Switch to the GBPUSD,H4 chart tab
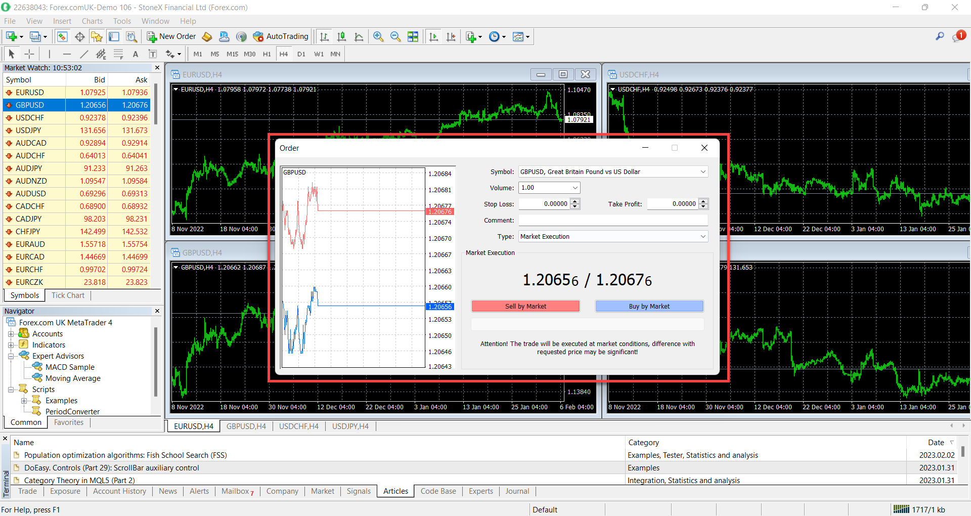 coord(246,426)
